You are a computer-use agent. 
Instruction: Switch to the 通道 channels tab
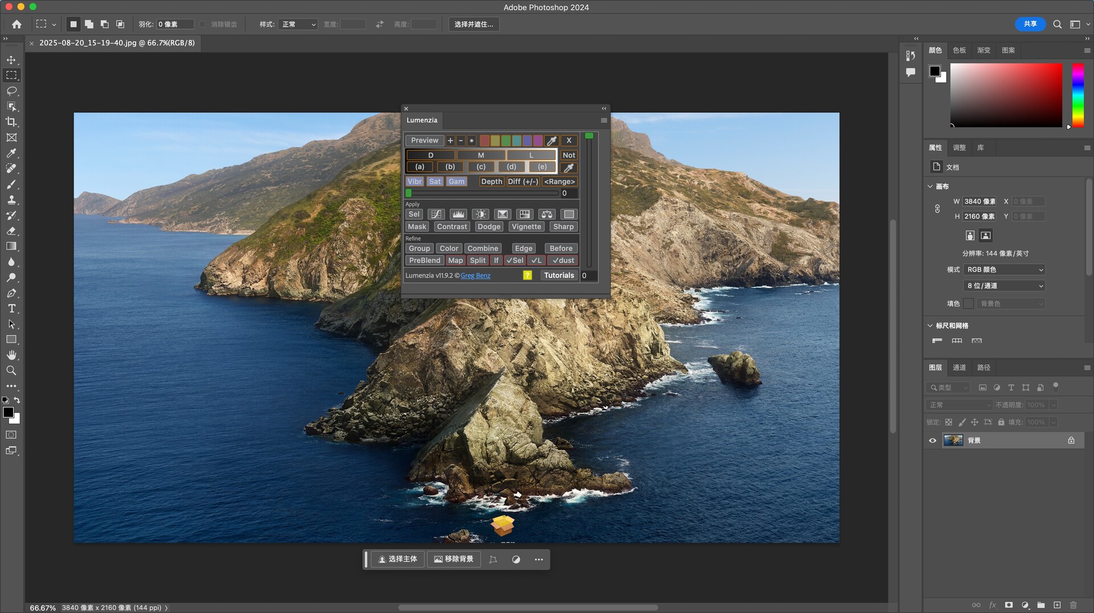pos(959,368)
